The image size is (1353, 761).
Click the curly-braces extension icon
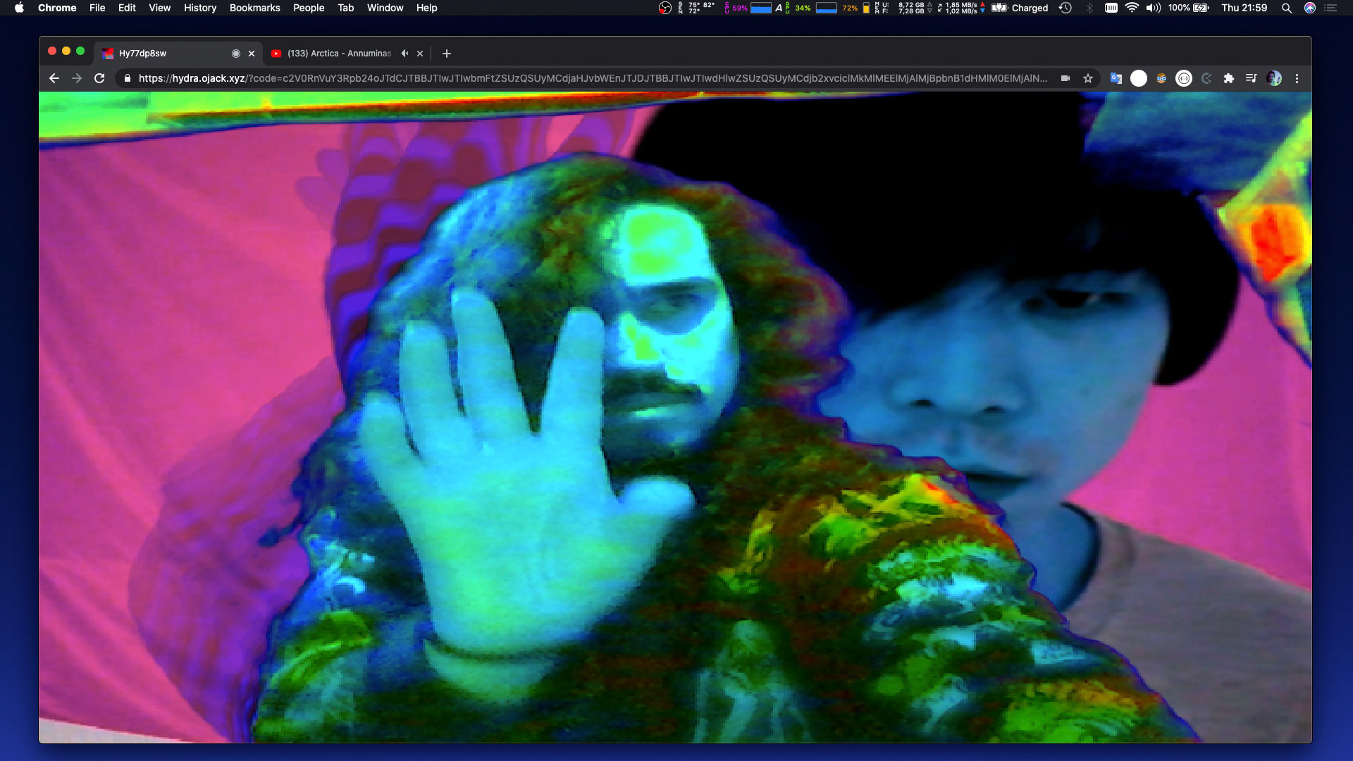click(x=1184, y=78)
